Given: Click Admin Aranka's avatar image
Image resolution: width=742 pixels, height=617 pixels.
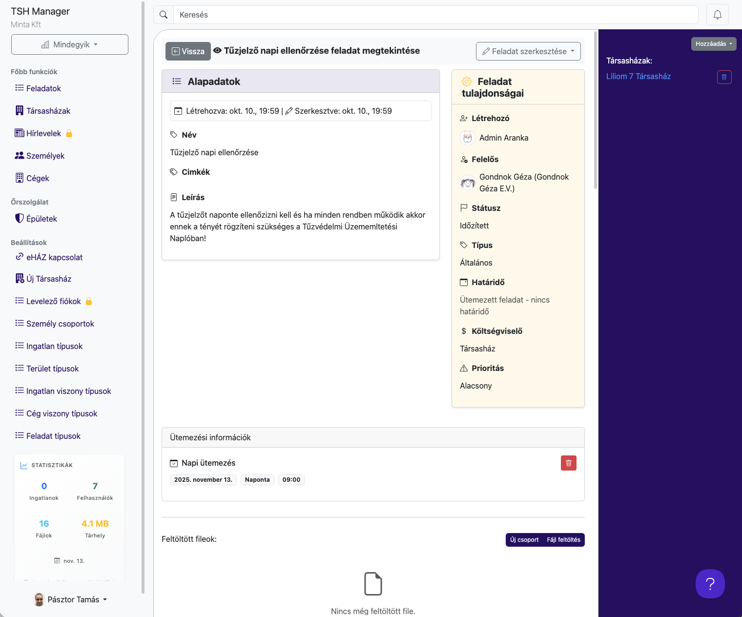Looking at the screenshot, I should click(468, 138).
